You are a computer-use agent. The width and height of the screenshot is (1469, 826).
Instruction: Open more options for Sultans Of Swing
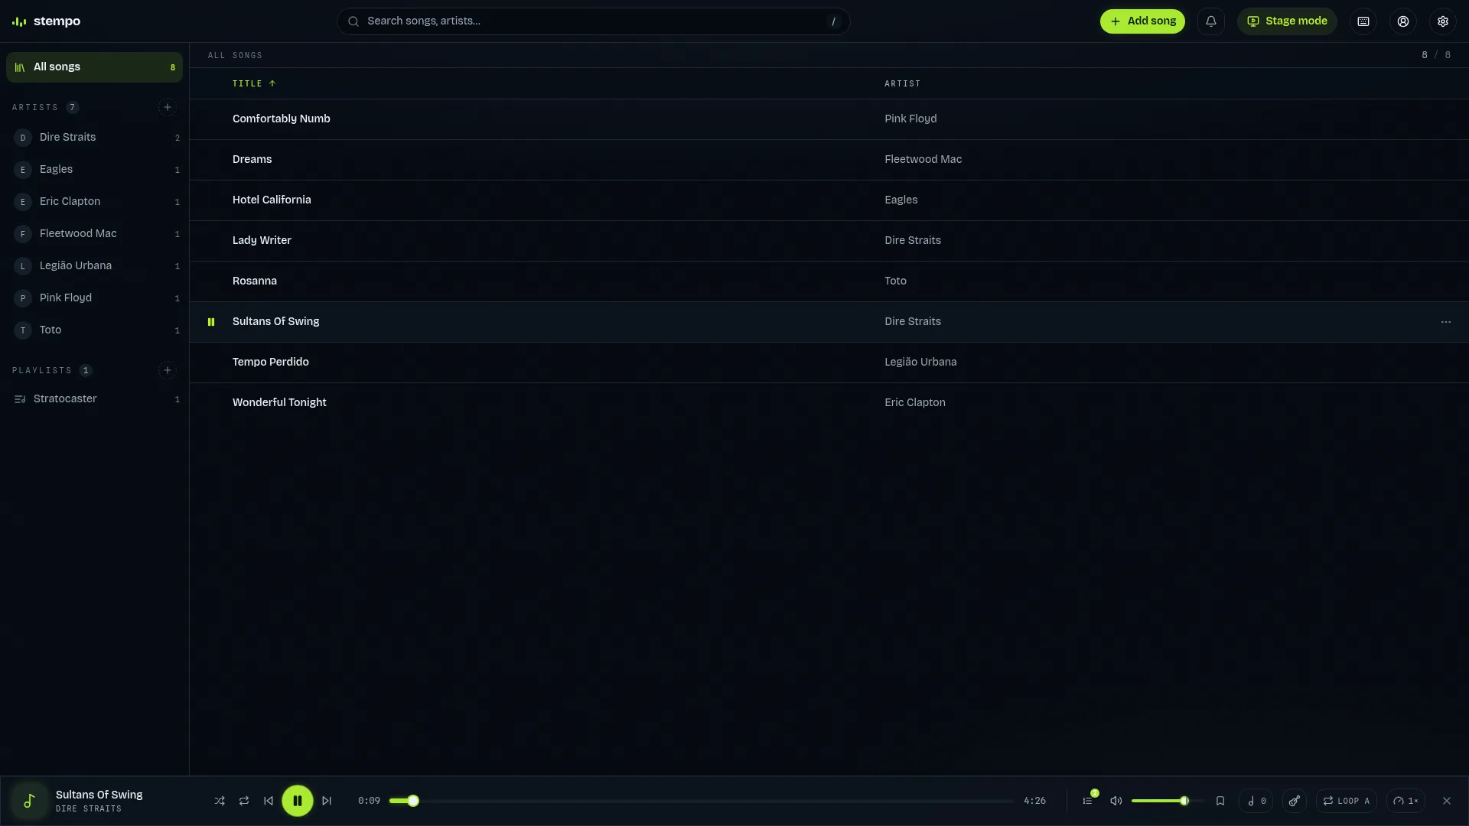click(1446, 322)
